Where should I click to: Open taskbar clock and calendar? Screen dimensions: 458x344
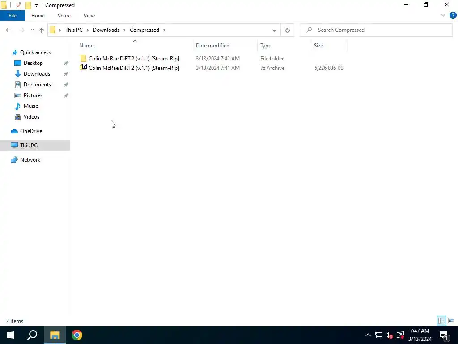[x=420, y=335]
